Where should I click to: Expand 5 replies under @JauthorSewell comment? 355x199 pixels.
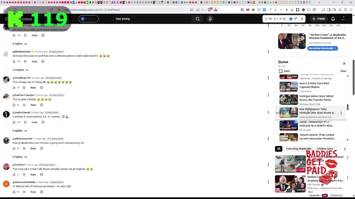pyautogui.click(x=20, y=131)
